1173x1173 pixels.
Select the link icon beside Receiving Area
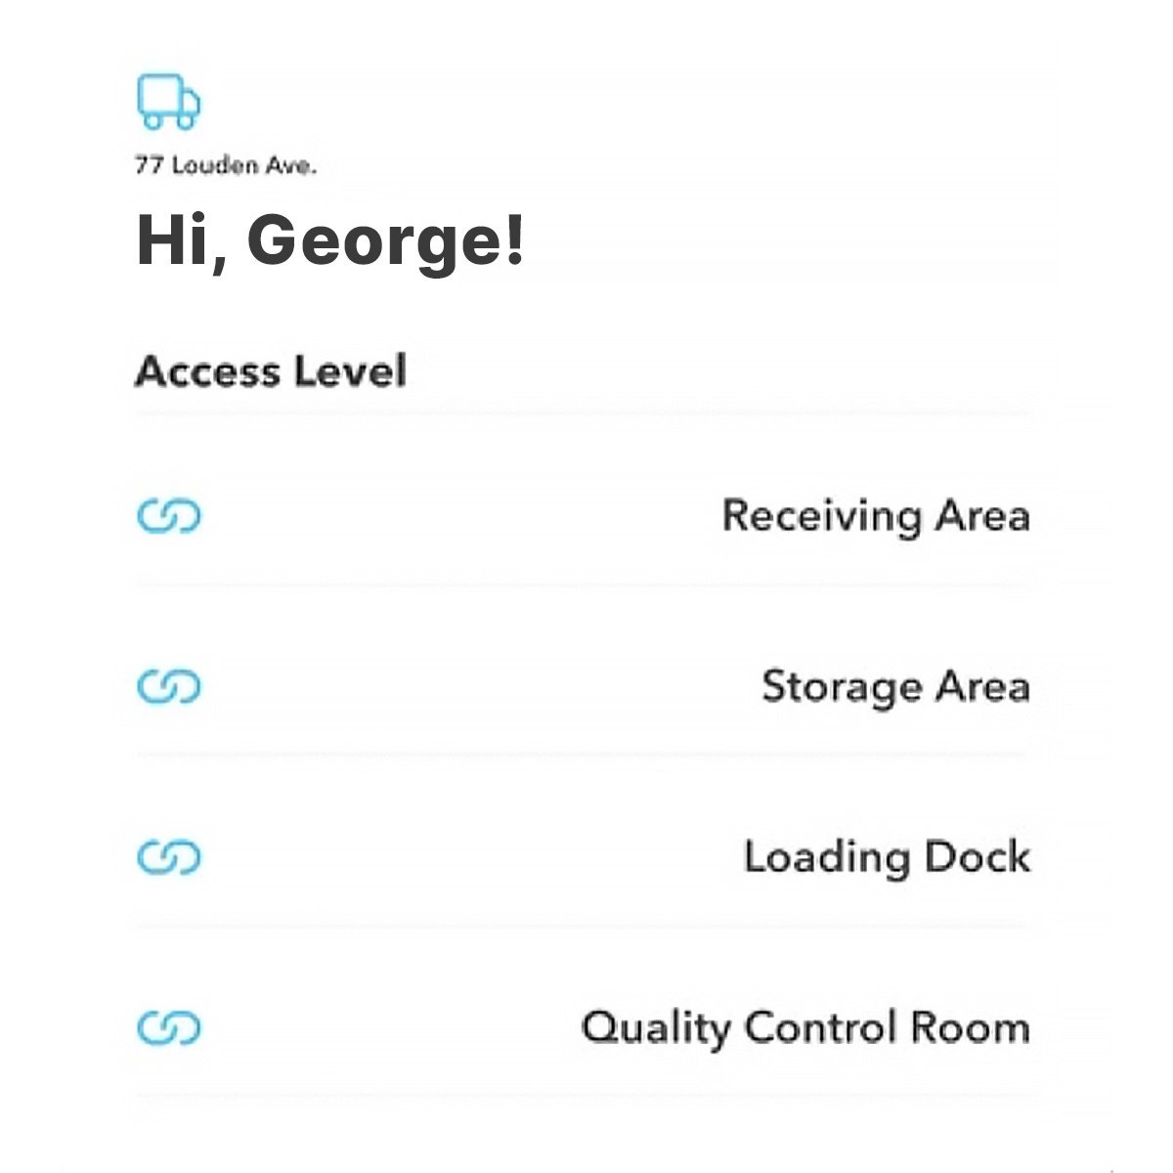click(169, 516)
